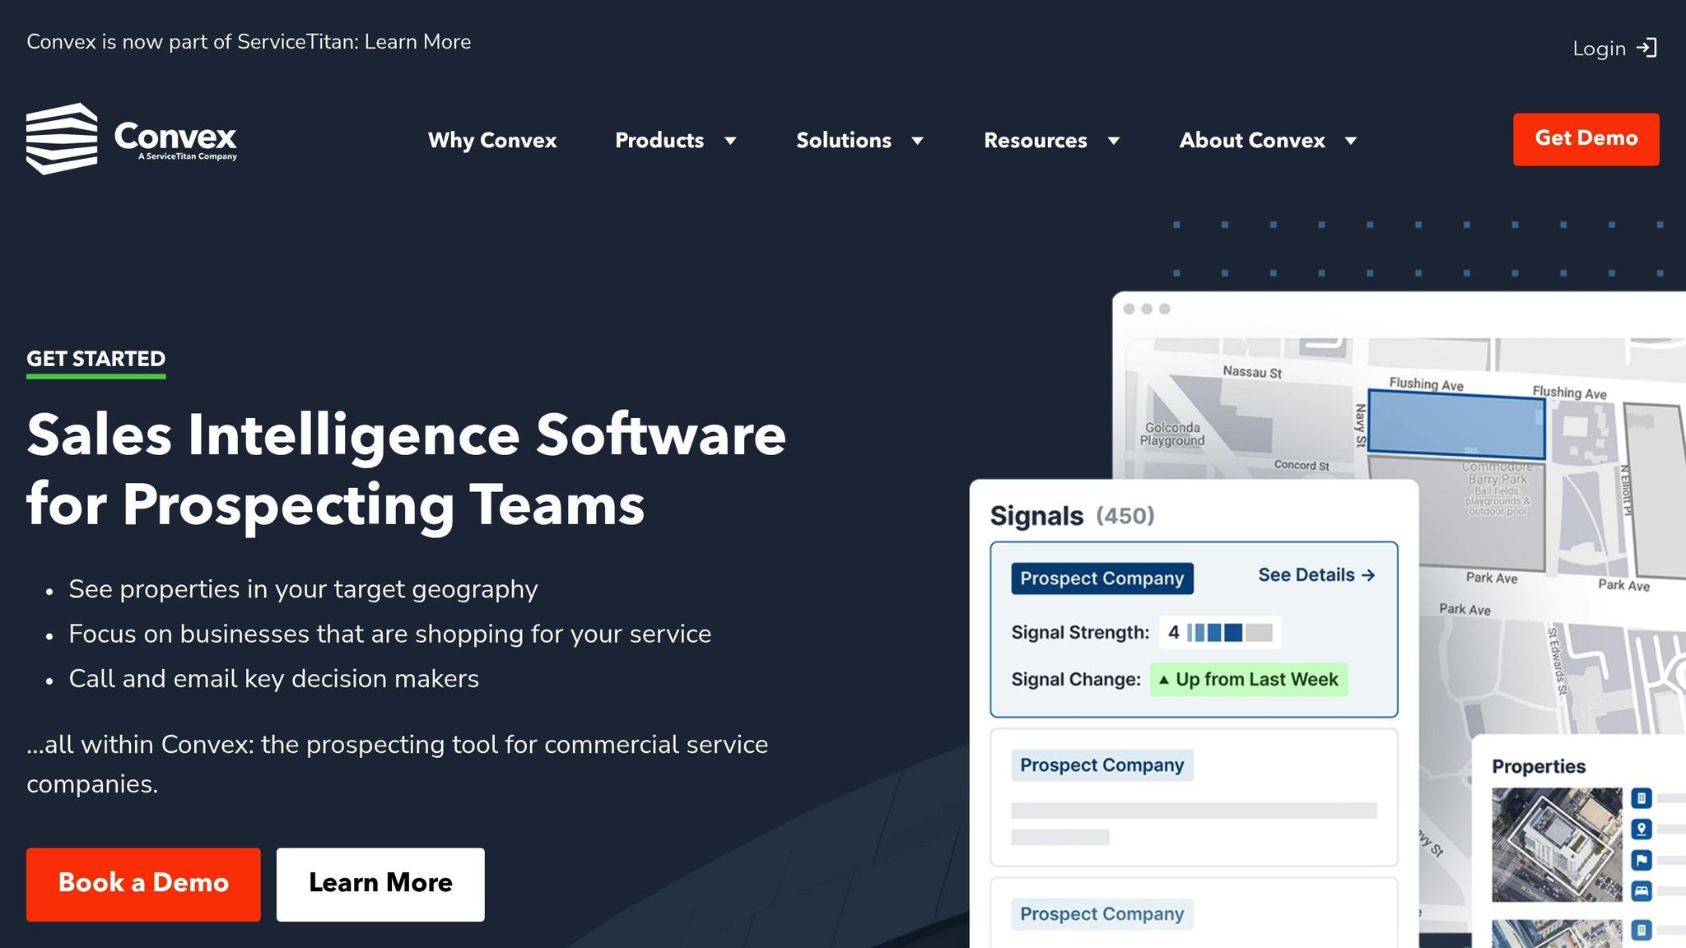Click the green up-arrow signal change badge
Image resolution: width=1686 pixels, height=948 pixels.
[x=1248, y=680]
